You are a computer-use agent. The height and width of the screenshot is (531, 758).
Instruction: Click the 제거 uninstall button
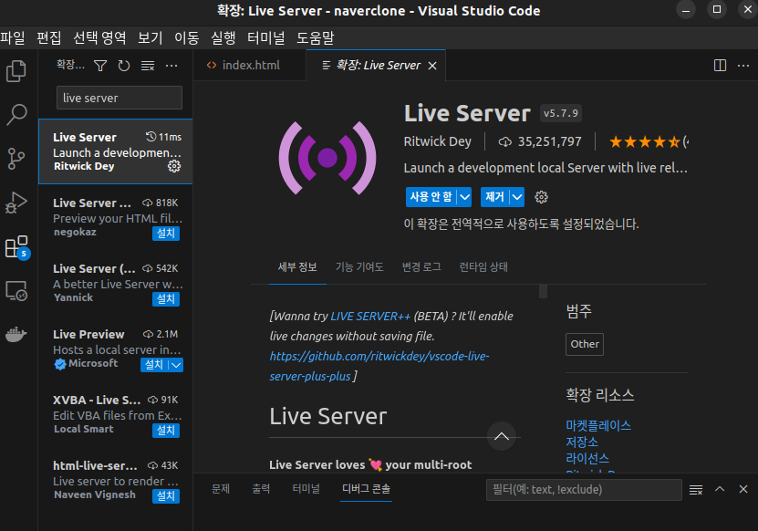[x=495, y=197]
